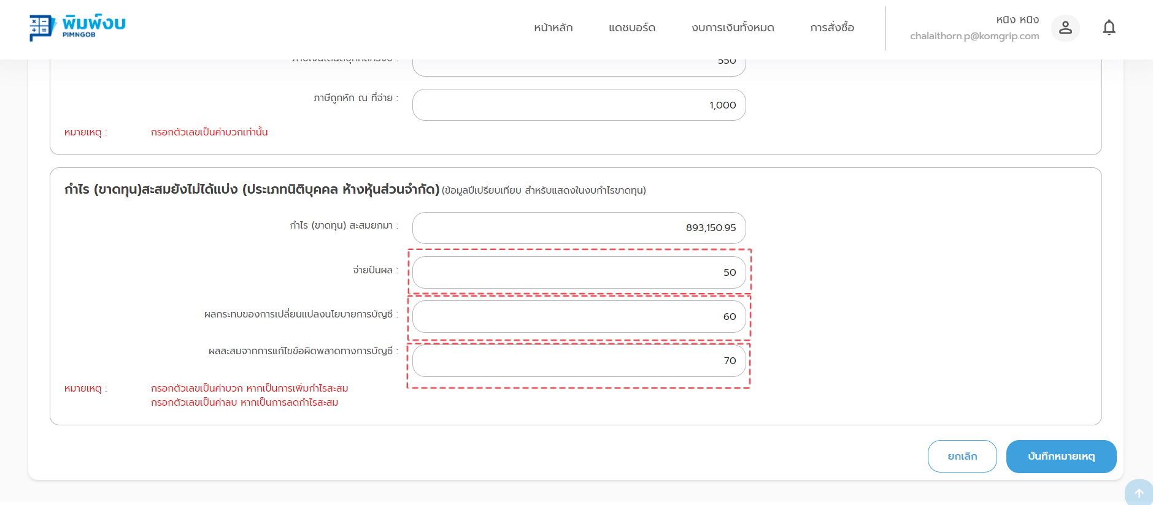Click the email chalaithorn.p@komgrip.com
The width and height of the screenshot is (1153, 505).
[x=974, y=36]
